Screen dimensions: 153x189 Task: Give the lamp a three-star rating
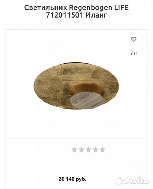pyautogui.click(x=88, y=150)
